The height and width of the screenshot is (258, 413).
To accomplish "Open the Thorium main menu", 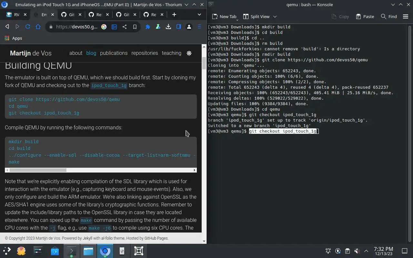I will tap(199, 27).
